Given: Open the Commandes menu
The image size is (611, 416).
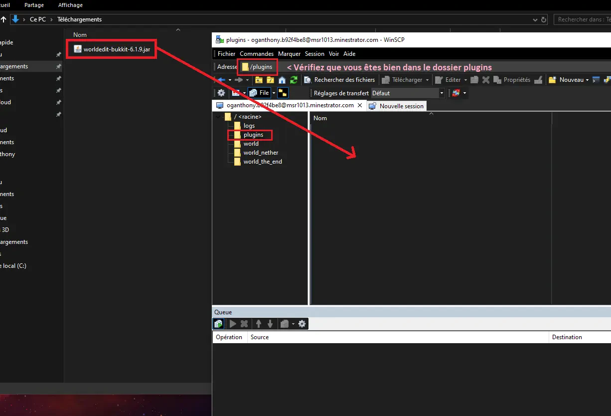Looking at the screenshot, I should 256,54.
